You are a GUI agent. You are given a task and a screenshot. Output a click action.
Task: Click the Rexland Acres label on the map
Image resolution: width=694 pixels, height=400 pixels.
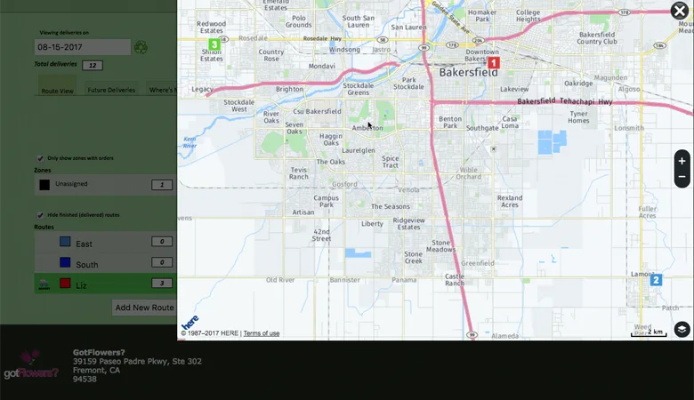(510, 201)
